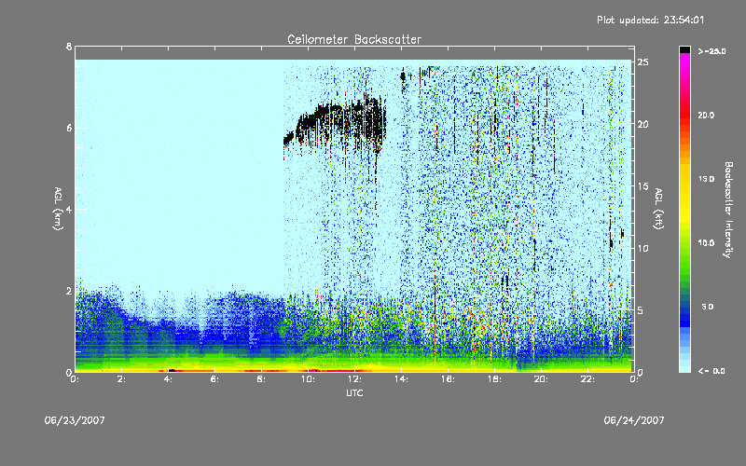Screen dimensions: 746x466
Task: Pick the red segment of the colorbar
Action: [x=684, y=116]
